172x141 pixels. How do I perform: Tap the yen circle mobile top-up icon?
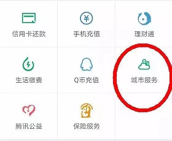point(86,18)
